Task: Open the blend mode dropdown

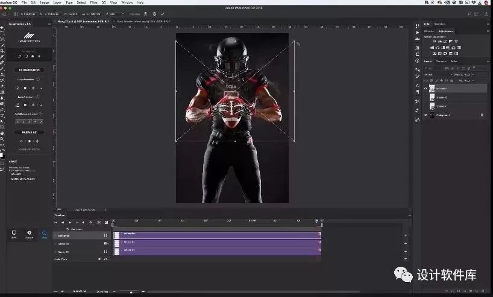Action: [438, 74]
